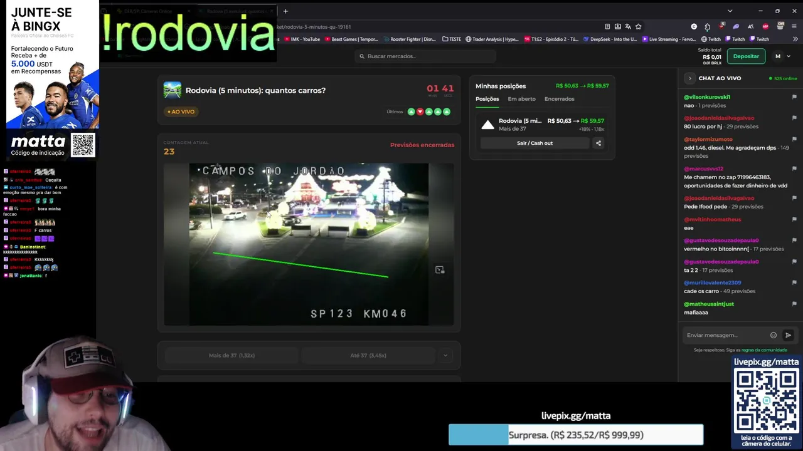Switch to the Posições tab

click(487, 99)
